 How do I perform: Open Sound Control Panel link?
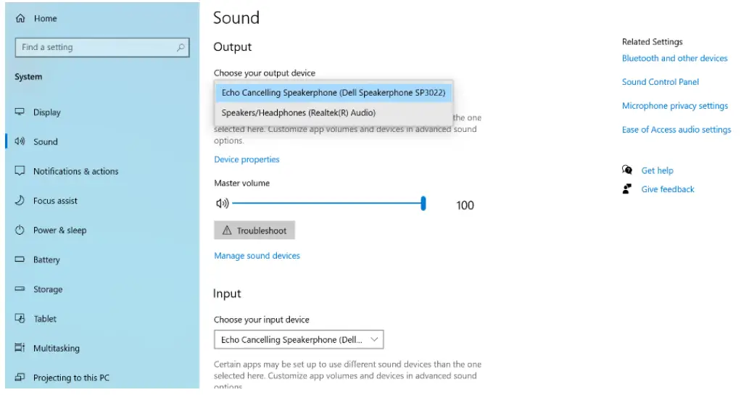[x=661, y=82]
